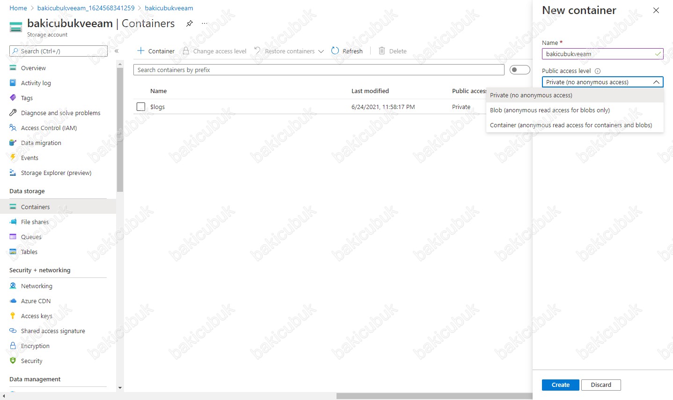Sort by the Last modified column header
This screenshot has width=673, height=400.
[x=370, y=91]
